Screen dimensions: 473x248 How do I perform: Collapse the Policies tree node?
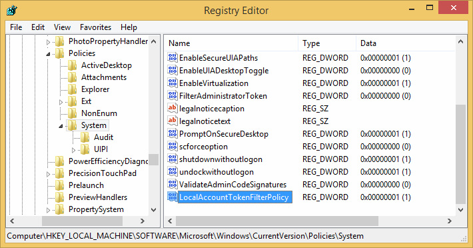48,54
